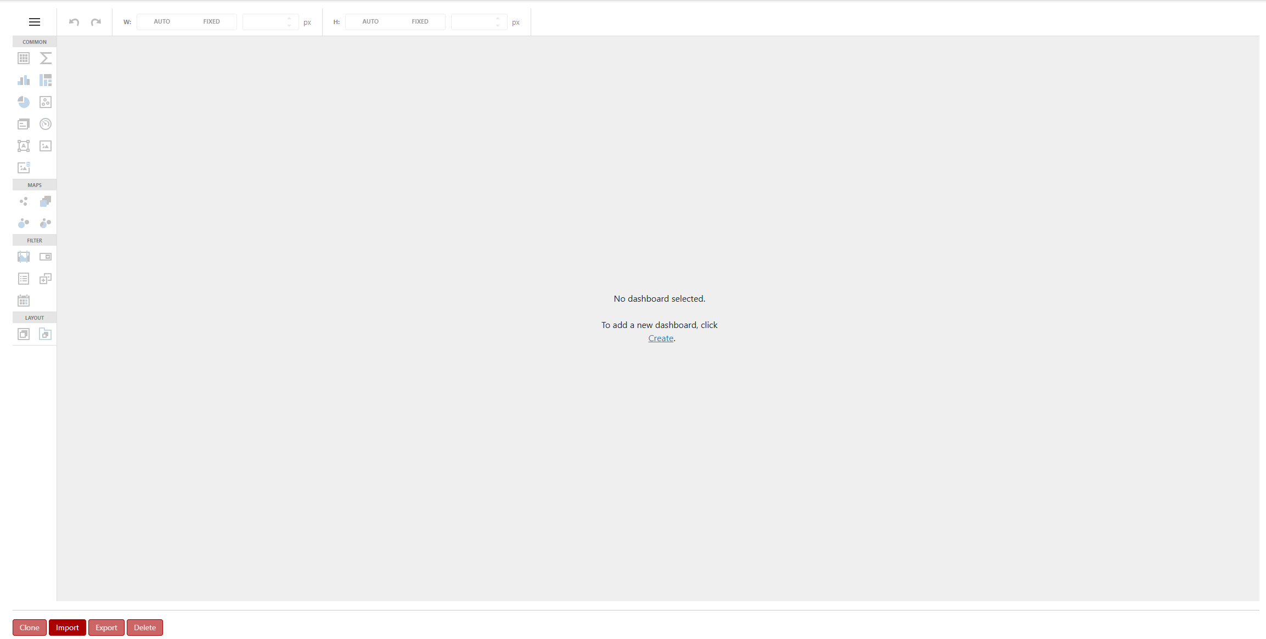Collapse the MAPS toolbox section
Viewport: 1266px width, 639px height.
(x=34, y=185)
